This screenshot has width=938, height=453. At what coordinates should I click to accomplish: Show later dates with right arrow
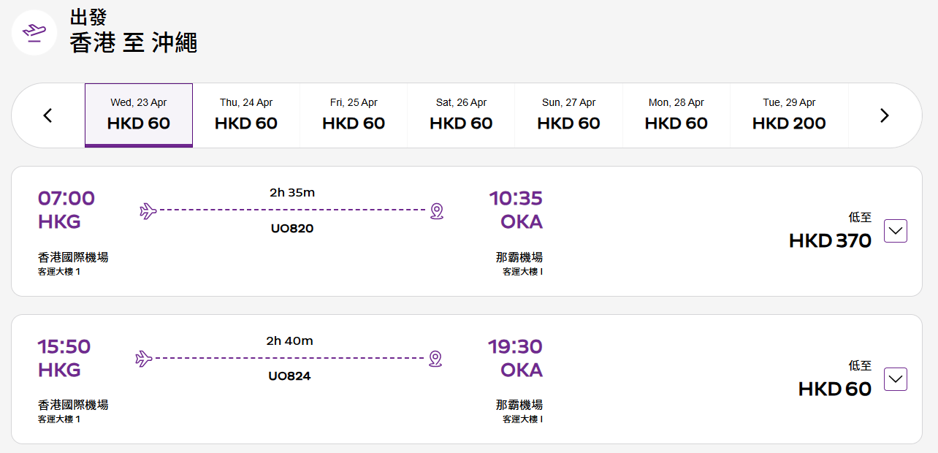[x=884, y=115]
